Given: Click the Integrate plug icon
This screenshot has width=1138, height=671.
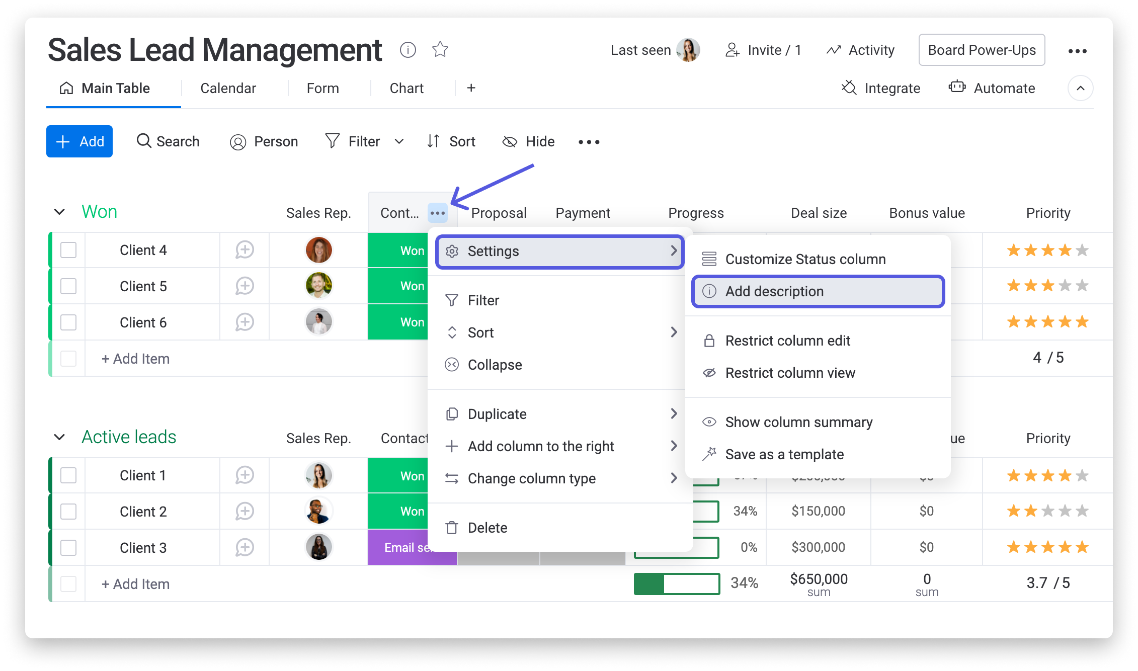Looking at the screenshot, I should tap(849, 88).
